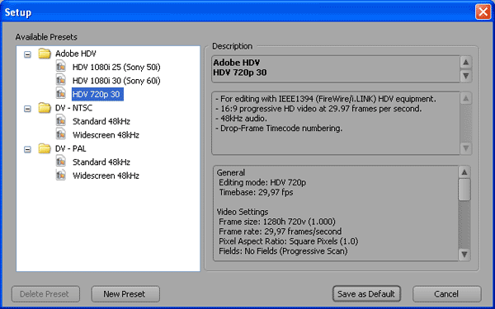
Task: Select the Adobe HDV folder label
Action: [76, 54]
